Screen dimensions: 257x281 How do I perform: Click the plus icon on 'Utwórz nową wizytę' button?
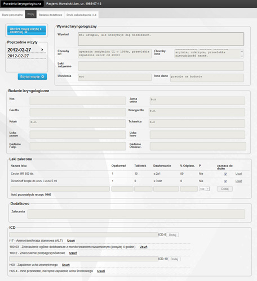coord(26,32)
